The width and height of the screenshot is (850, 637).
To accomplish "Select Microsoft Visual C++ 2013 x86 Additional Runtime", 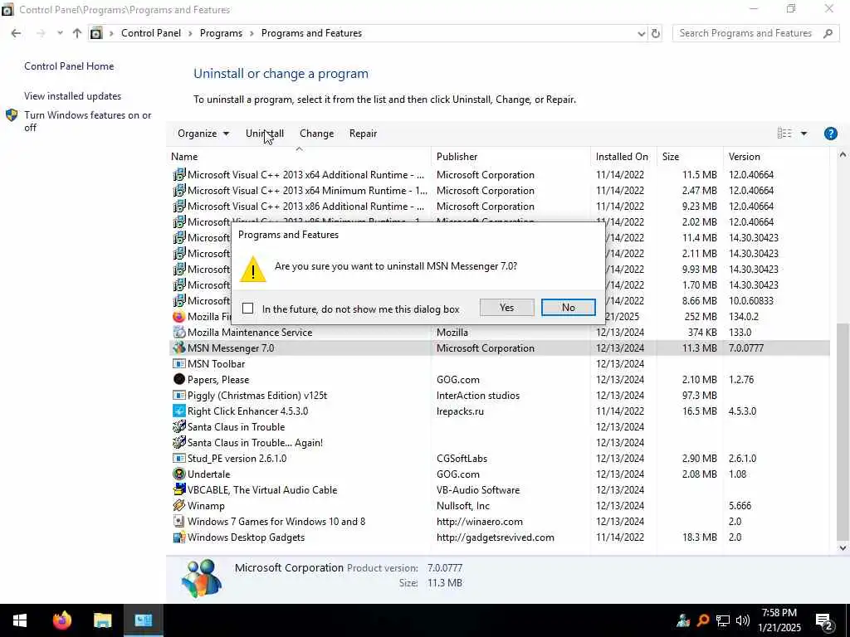I will pos(305,207).
